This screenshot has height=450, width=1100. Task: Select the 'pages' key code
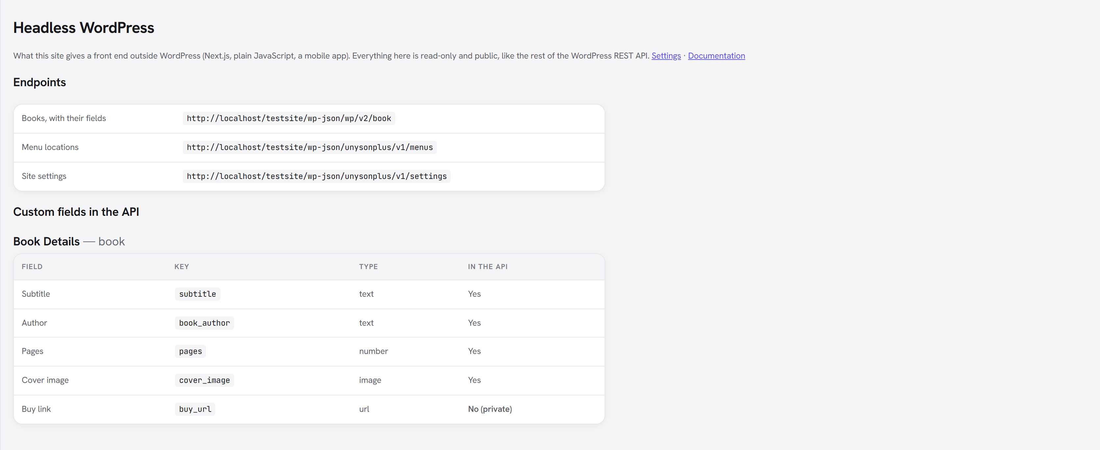click(190, 351)
